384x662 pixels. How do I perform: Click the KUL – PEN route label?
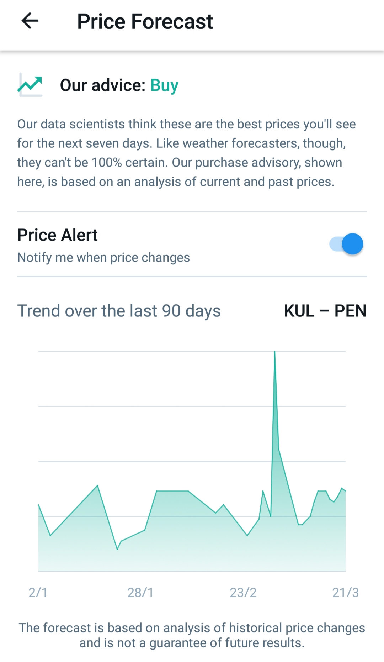(325, 311)
